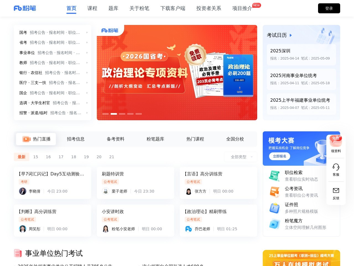Open 2025深圳 exam calendar entry
The image size is (354, 266).
coord(301,55)
